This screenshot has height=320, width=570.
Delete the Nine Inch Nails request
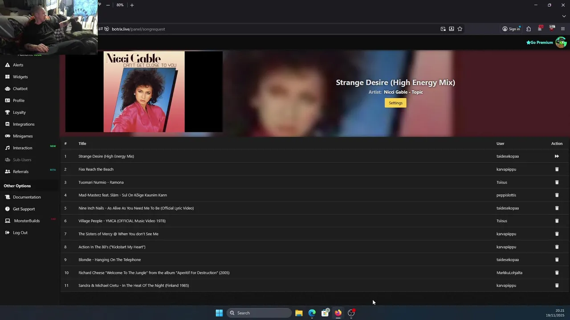[557, 208]
